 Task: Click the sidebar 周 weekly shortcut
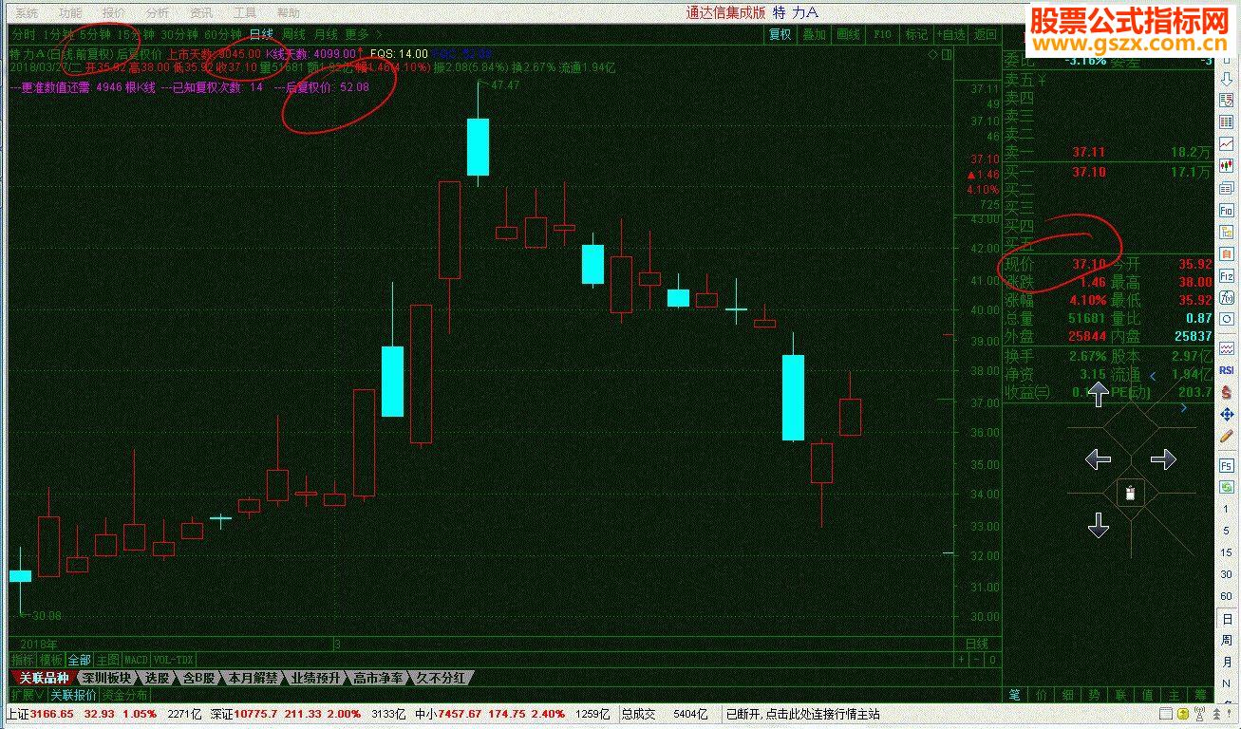point(1227,640)
